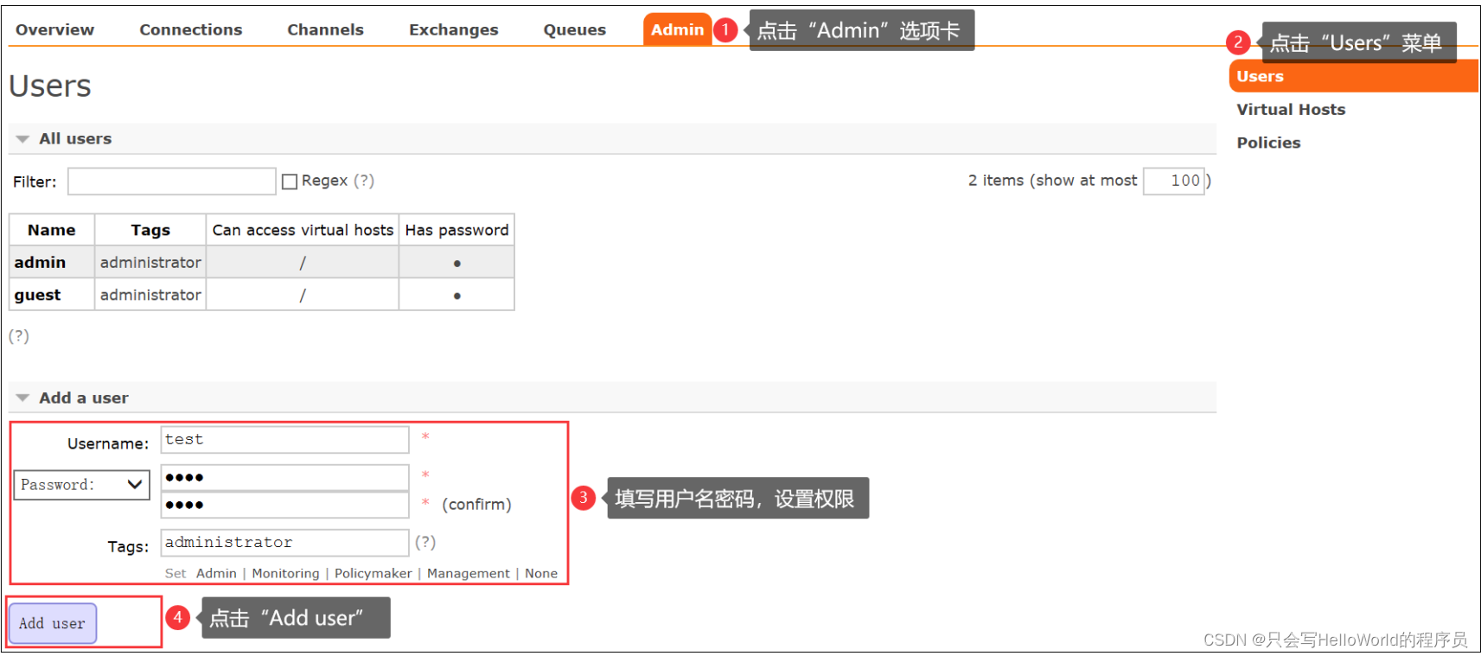
Task: Open Policies in the sidebar
Action: coord(1268,143)
